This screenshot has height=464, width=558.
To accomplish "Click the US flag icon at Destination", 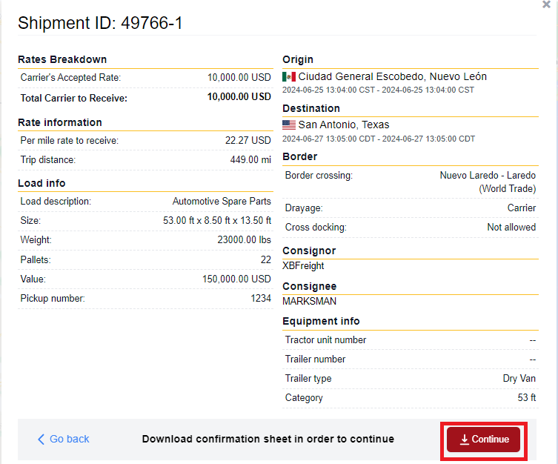I will point(289,125).
